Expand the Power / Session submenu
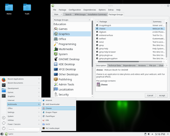This screenshot has width=170, height=136. 24,124
